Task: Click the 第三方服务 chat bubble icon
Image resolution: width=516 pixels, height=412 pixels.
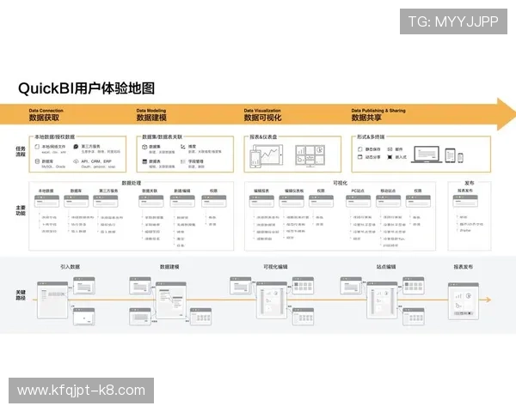Action: (76, 147)
